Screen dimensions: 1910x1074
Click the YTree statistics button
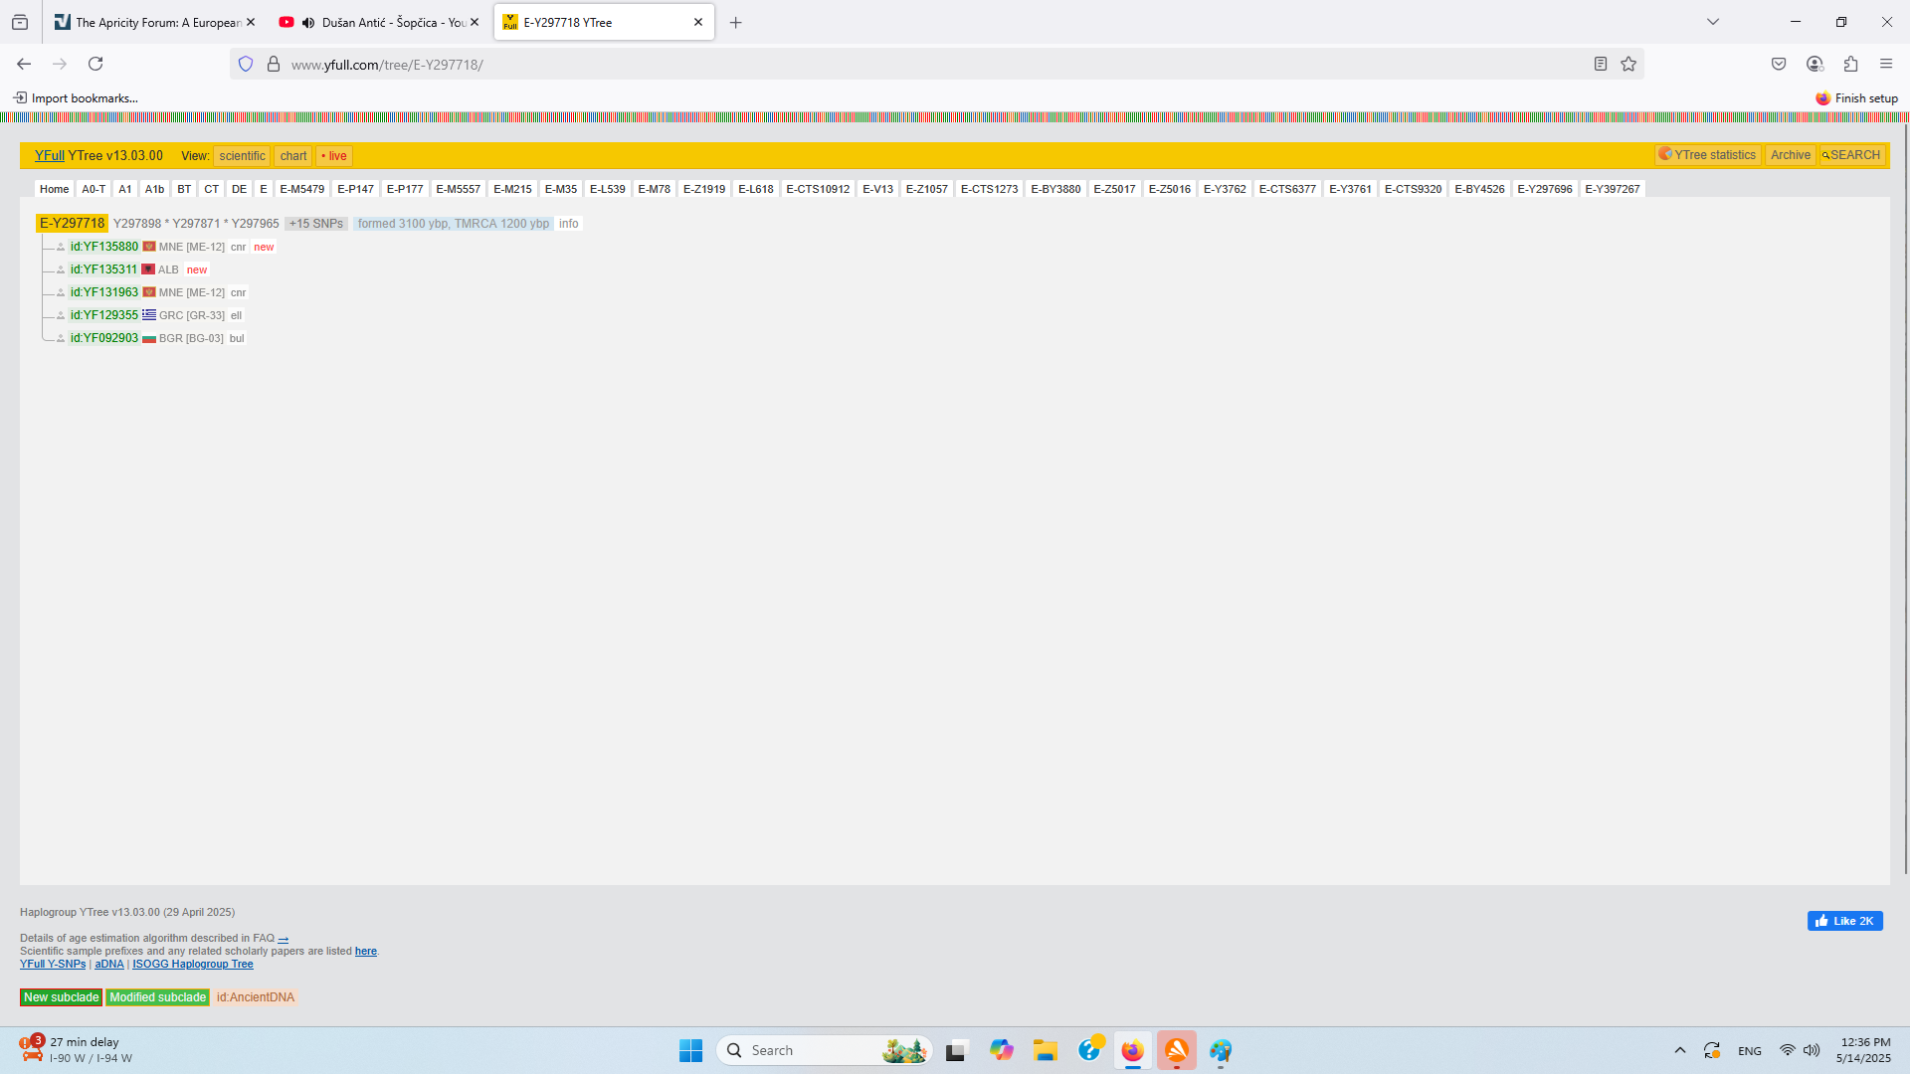(x=1707, y=155)
